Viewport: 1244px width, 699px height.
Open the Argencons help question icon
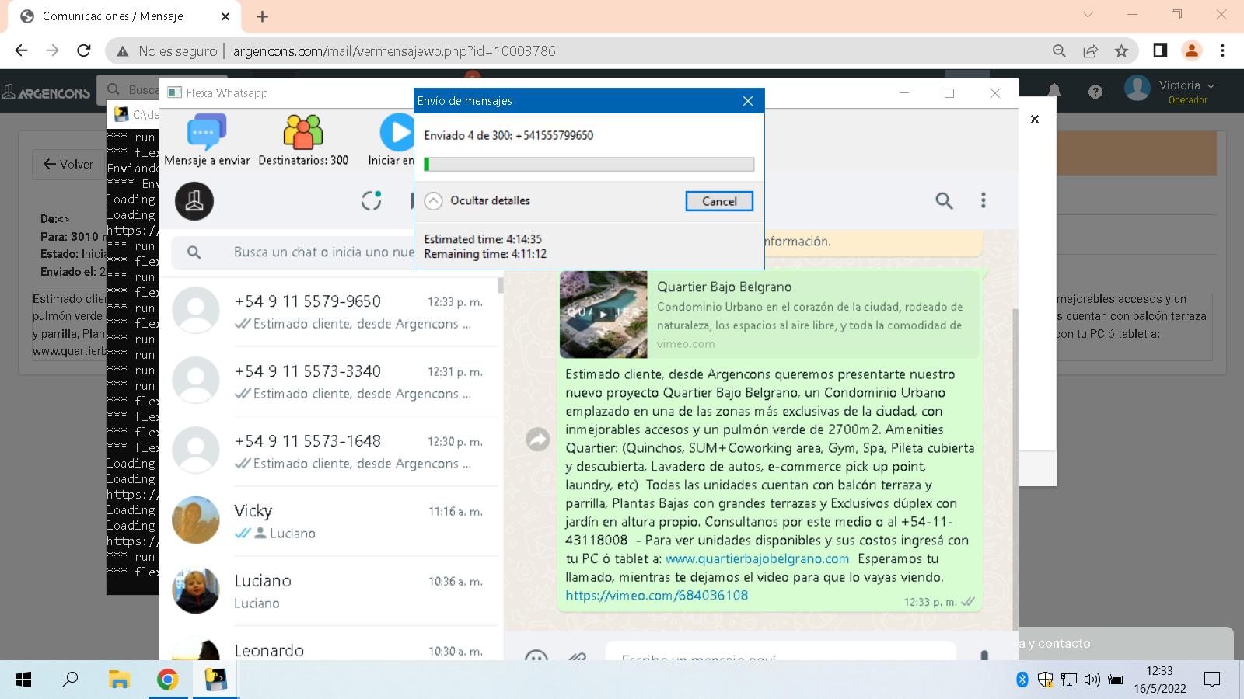[x=1095, y=92]
